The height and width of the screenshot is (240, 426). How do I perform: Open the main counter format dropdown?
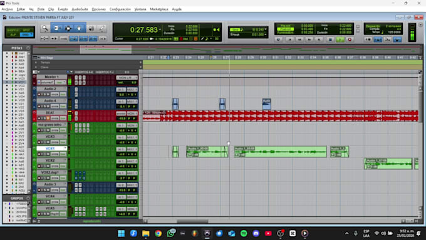coord(160,29)
